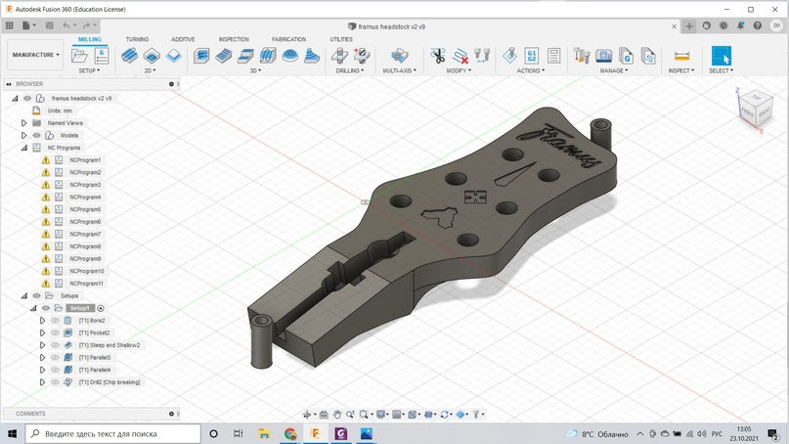
Task: Start Simulate from the Actions group
Action: click(x=509, y=56)
